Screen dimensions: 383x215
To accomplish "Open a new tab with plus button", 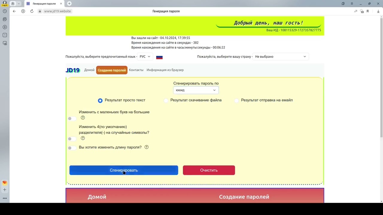I will (69, 4).
